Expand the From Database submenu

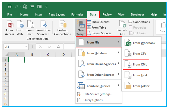[99, 53]
